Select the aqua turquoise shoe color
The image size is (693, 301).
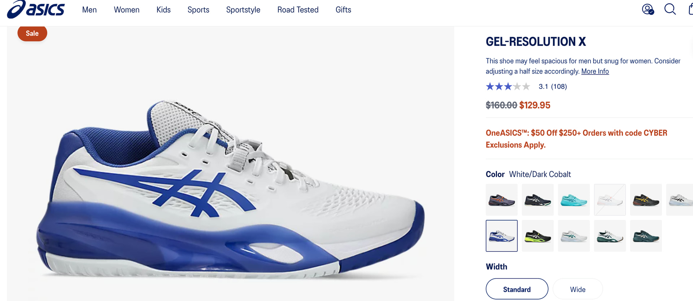(x=574, y=200)
